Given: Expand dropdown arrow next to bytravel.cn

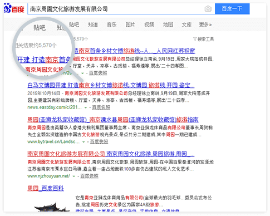Looking at the screenshot, I should (84, 142).
